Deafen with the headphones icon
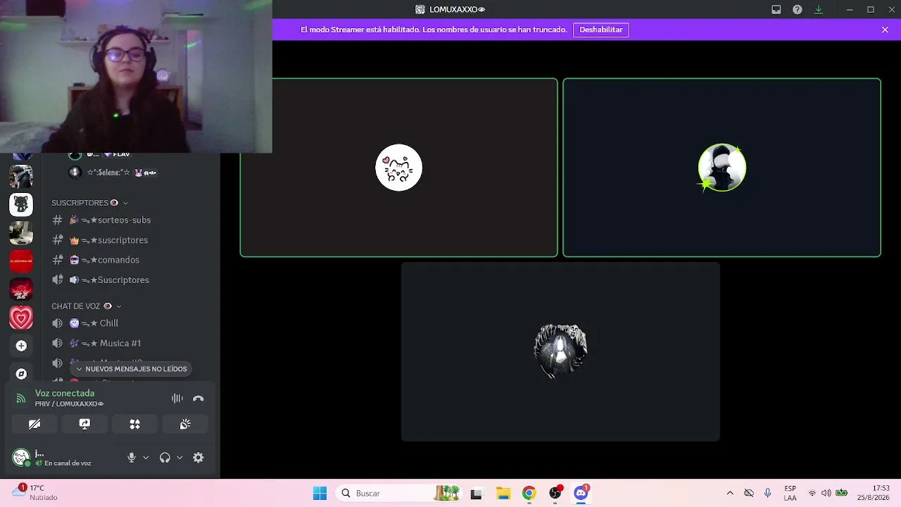The height and width of the screenshot is (507, 901). pos(165,458)
